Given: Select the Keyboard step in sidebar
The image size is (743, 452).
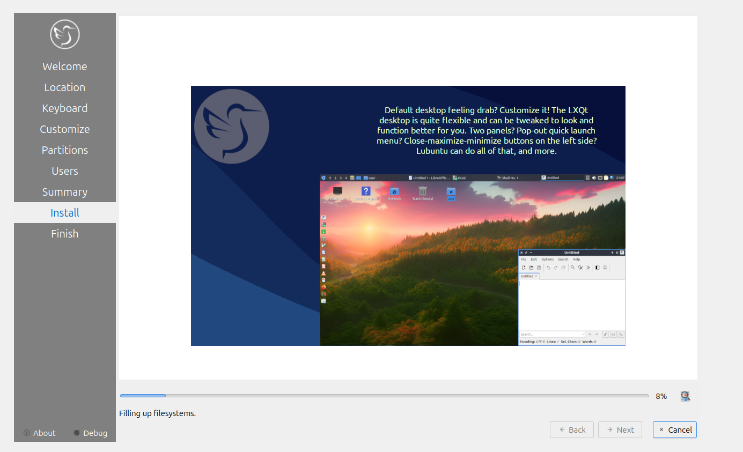Looking at the screenshot, I should (x=65, y=108).
